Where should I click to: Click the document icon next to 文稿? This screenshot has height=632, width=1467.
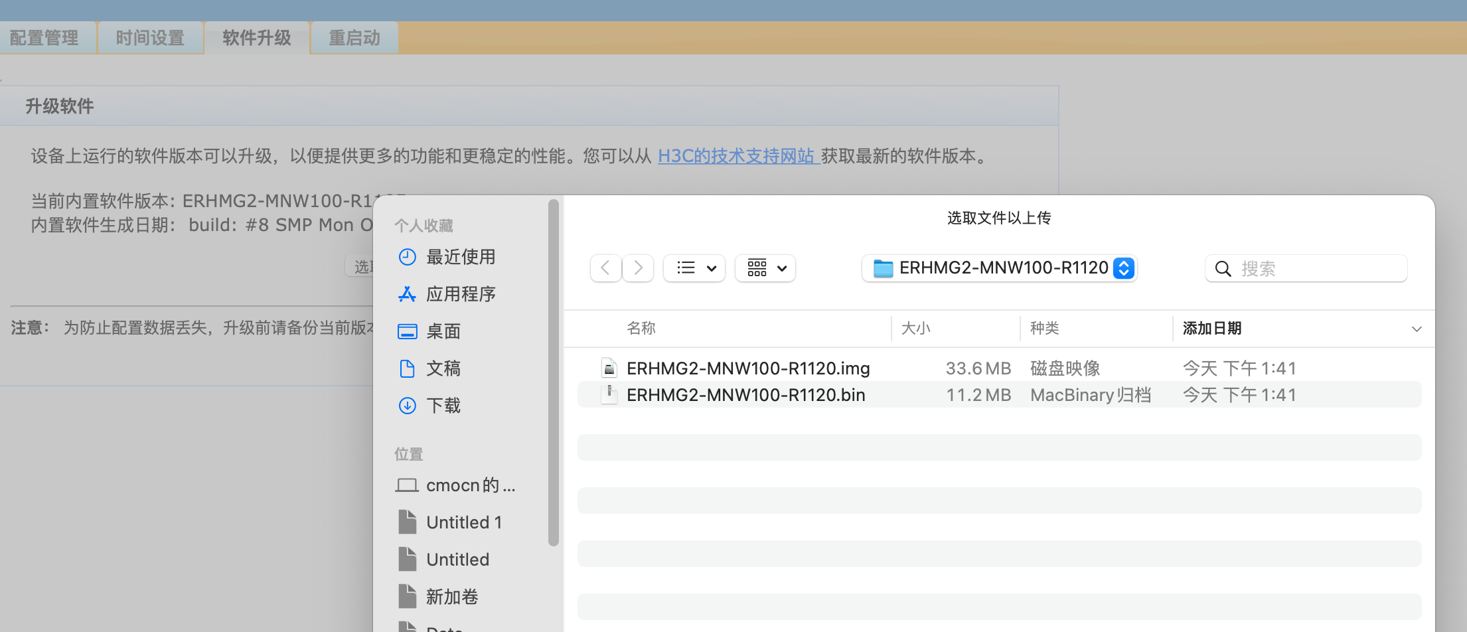coord(407,368)
